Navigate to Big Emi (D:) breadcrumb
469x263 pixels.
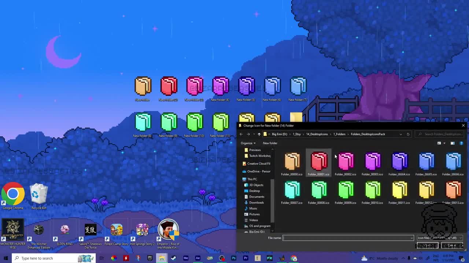click(x=279, y=134)
